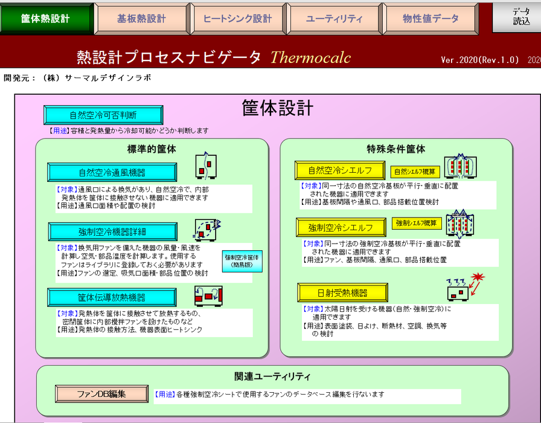
Task: Click the 筐体伝導放熱機器 button
Action: [x=112, y=297]
